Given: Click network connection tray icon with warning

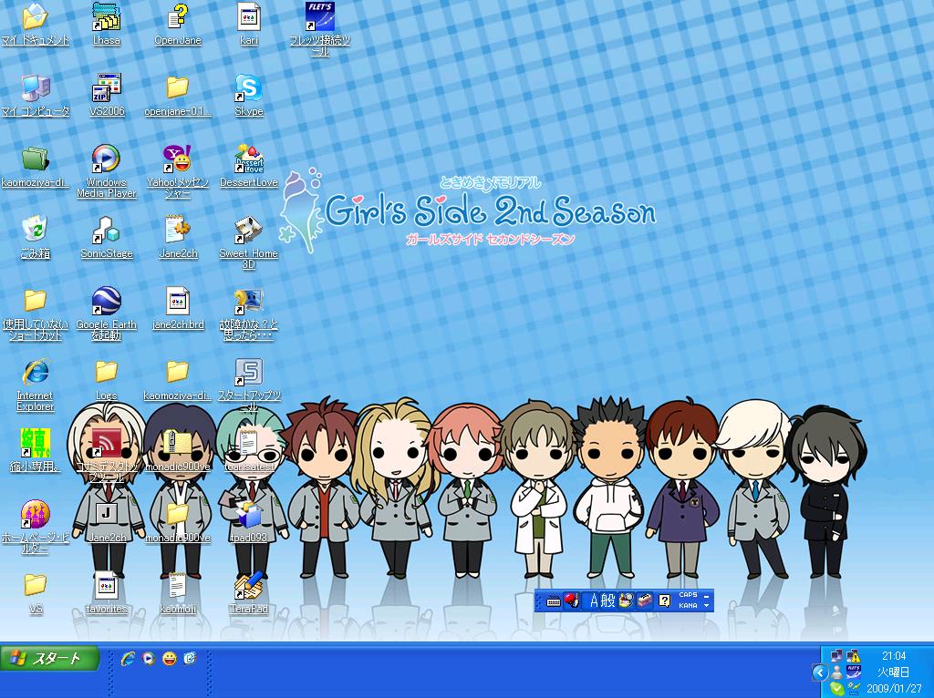Looking at the screenshot, I should click(x=853, y=656).
